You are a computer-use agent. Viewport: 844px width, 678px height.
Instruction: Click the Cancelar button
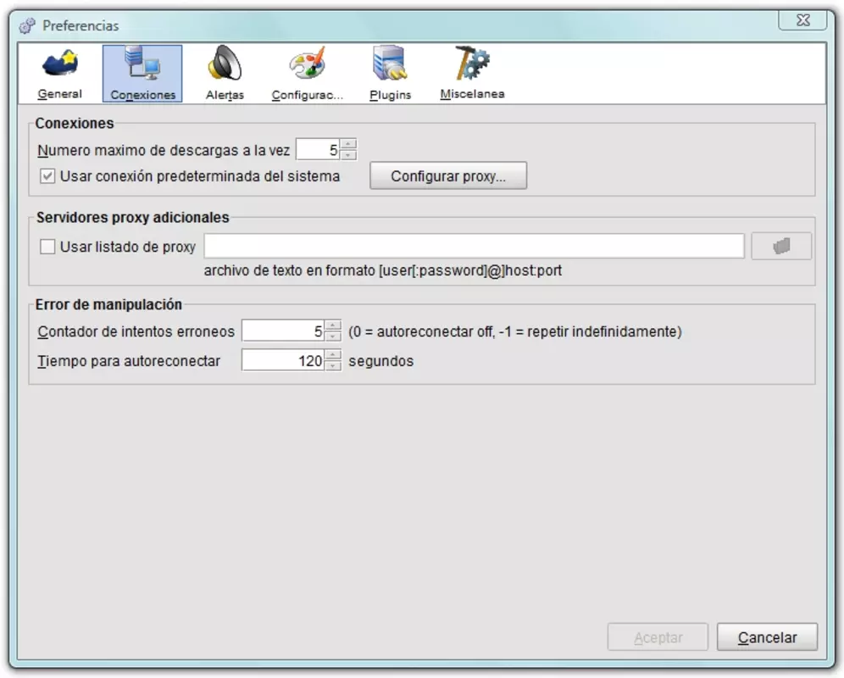click(x=767, y=637)
